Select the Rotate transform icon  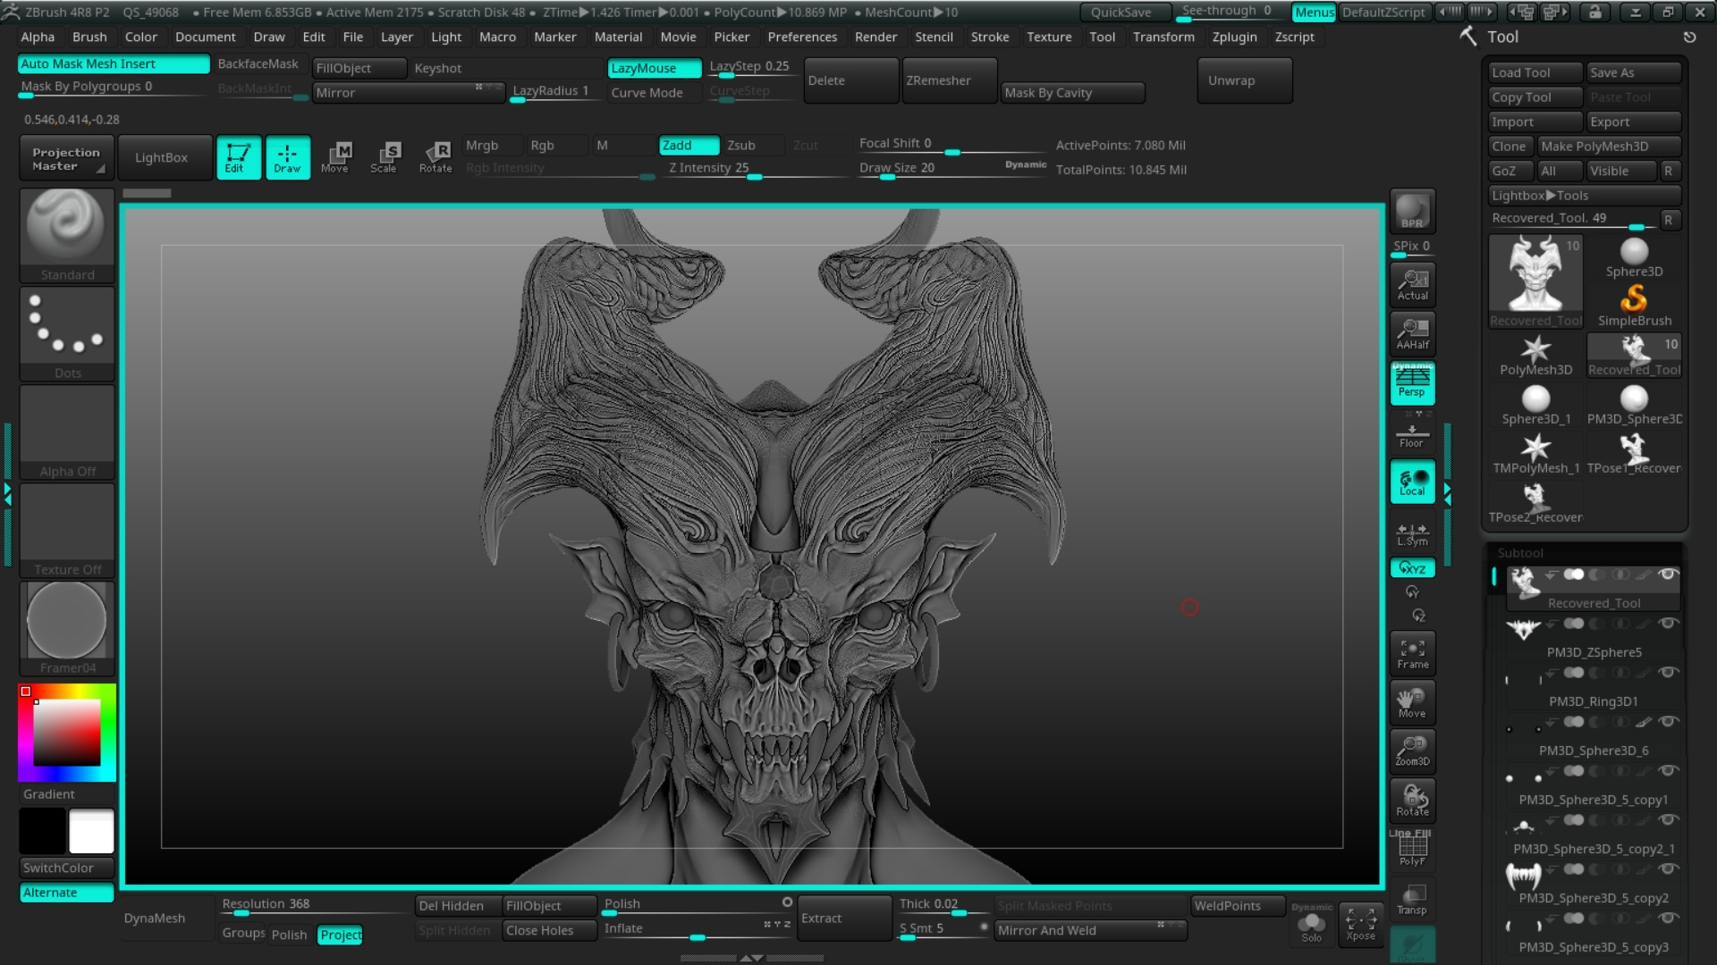click(x=436, y=157)
